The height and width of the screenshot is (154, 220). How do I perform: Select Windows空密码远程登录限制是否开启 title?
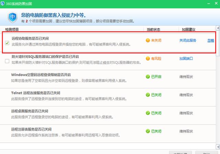[x=41, y=75]
